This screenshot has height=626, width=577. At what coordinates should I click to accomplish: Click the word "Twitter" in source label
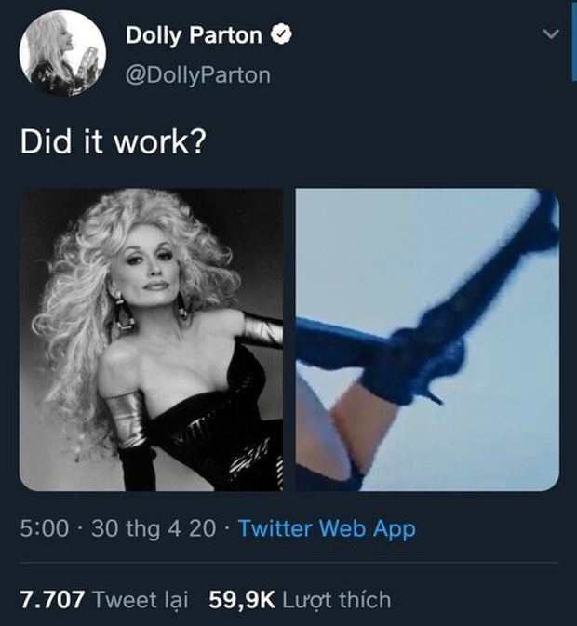[275, 527]
